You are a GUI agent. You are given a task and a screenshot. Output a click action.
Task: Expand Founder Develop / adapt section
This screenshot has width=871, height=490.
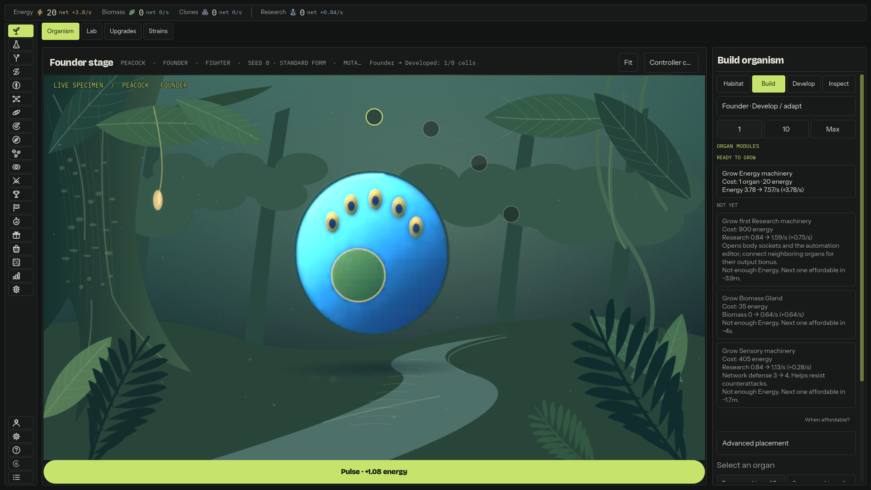click(786, 106)
